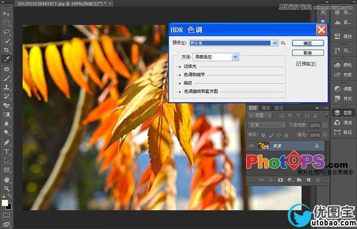Click the foreground color swatch

point(5,203)
